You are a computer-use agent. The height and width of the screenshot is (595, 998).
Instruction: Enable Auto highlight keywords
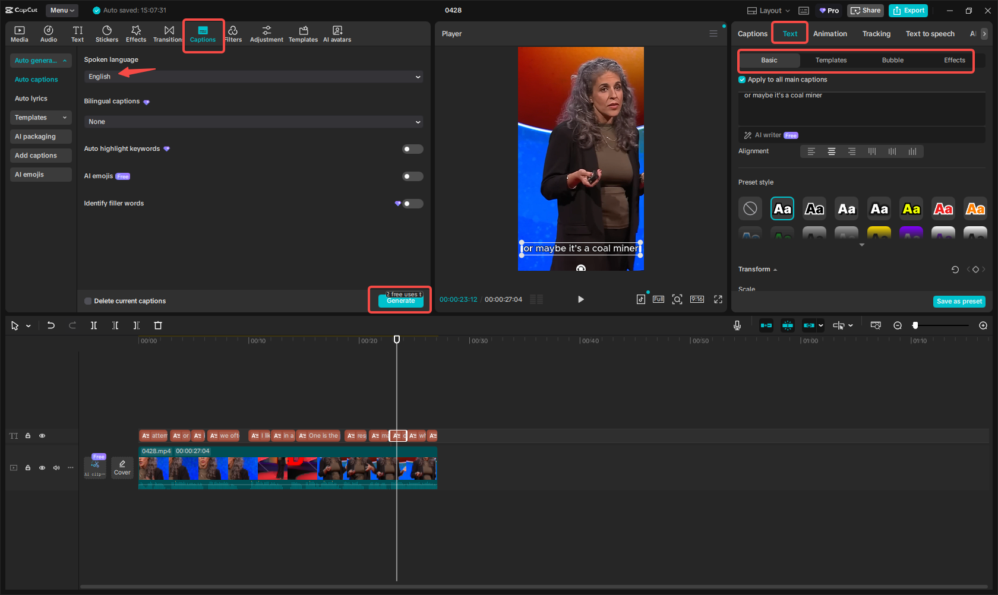pos(412,148)
